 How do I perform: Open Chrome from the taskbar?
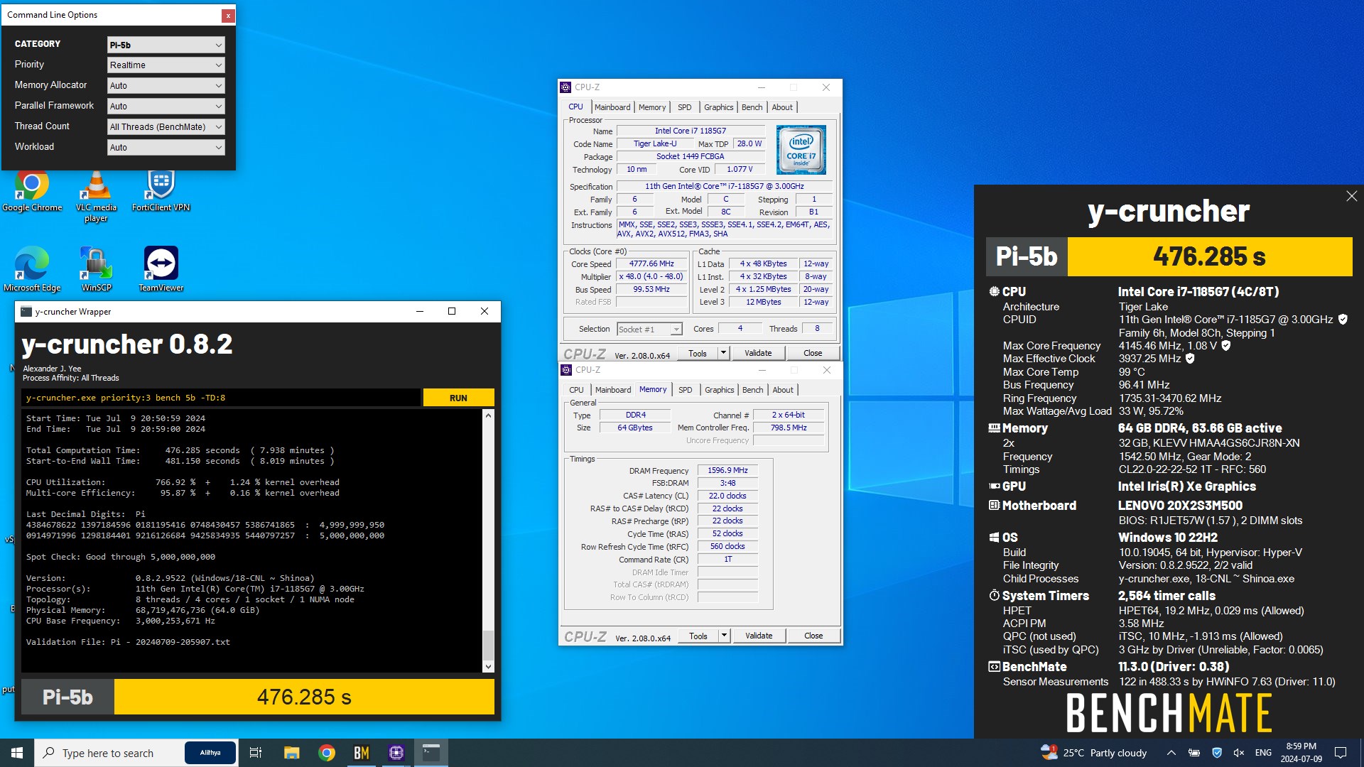click(x=327, y=753)
